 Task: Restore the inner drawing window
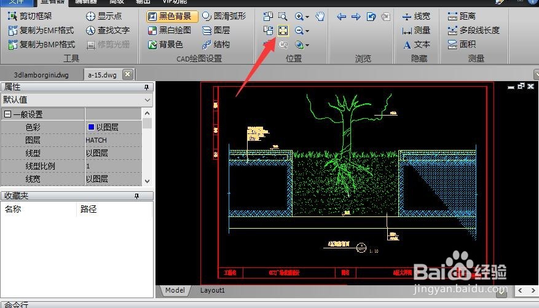tap(521, 86)
